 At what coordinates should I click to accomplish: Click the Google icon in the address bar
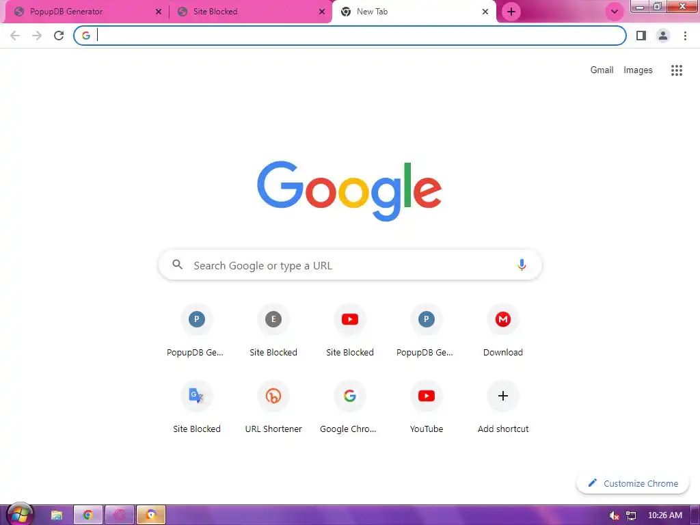86,36
